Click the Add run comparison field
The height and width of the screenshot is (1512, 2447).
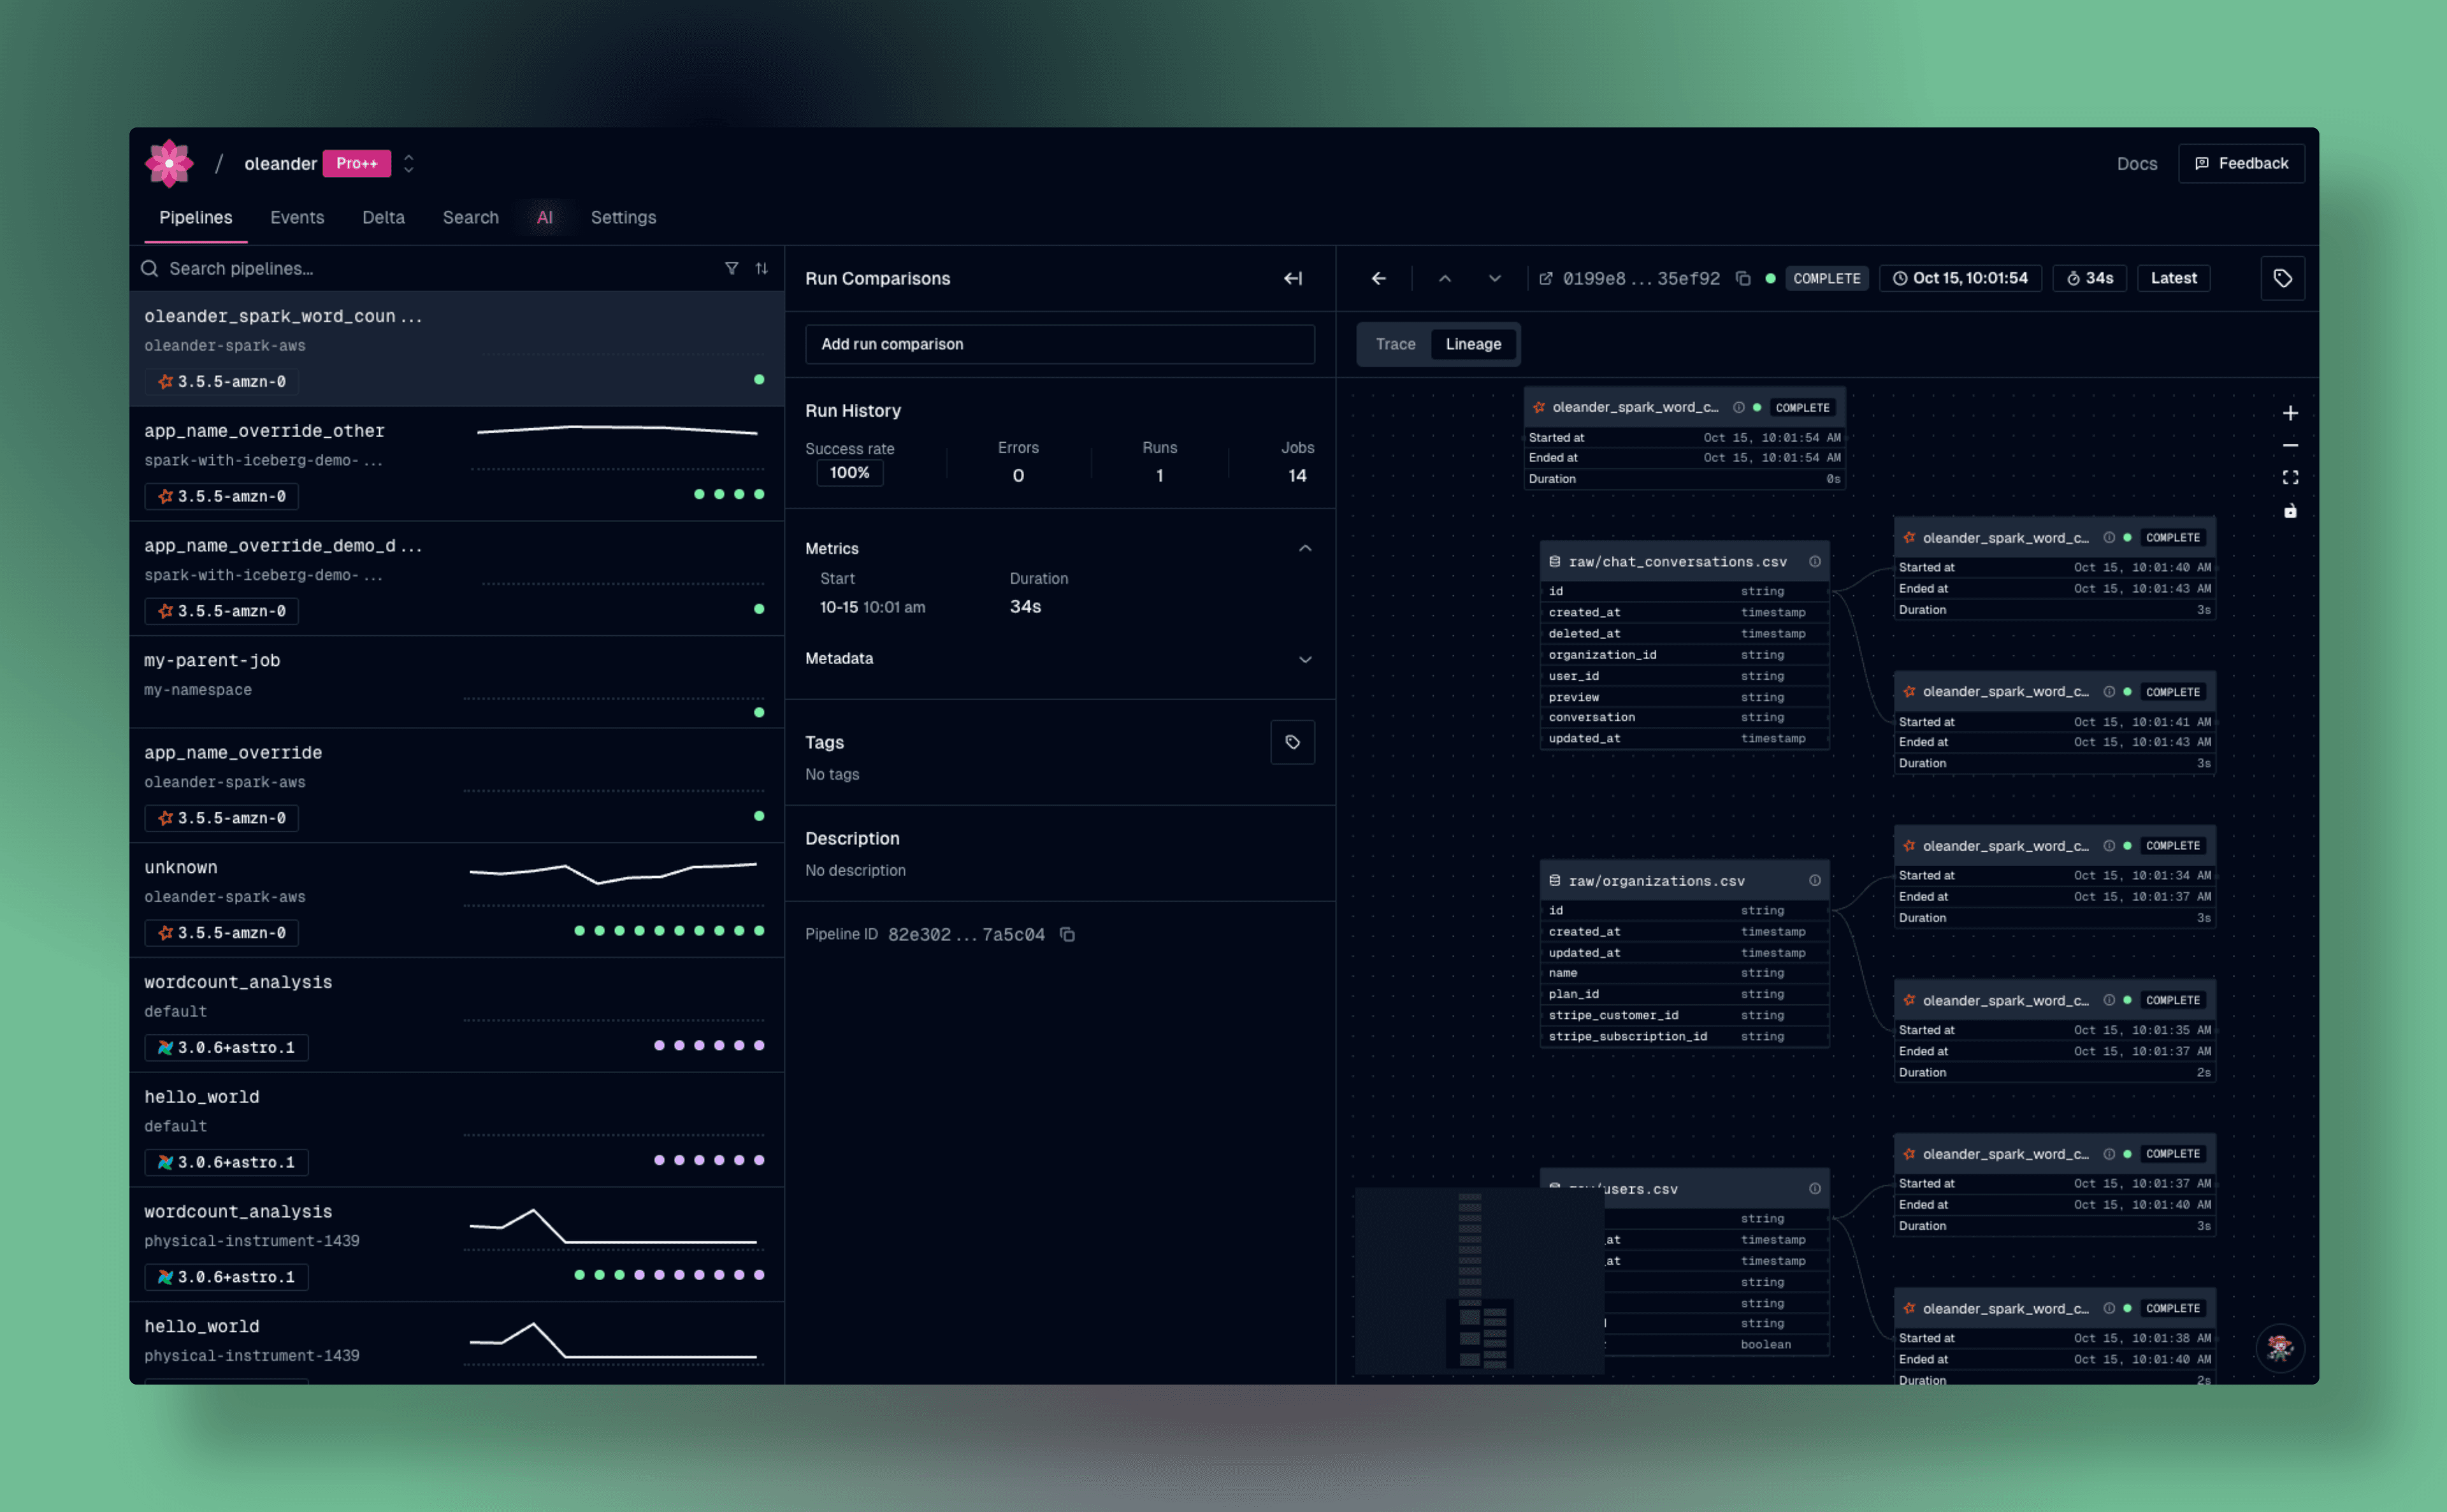[1059, 344]
